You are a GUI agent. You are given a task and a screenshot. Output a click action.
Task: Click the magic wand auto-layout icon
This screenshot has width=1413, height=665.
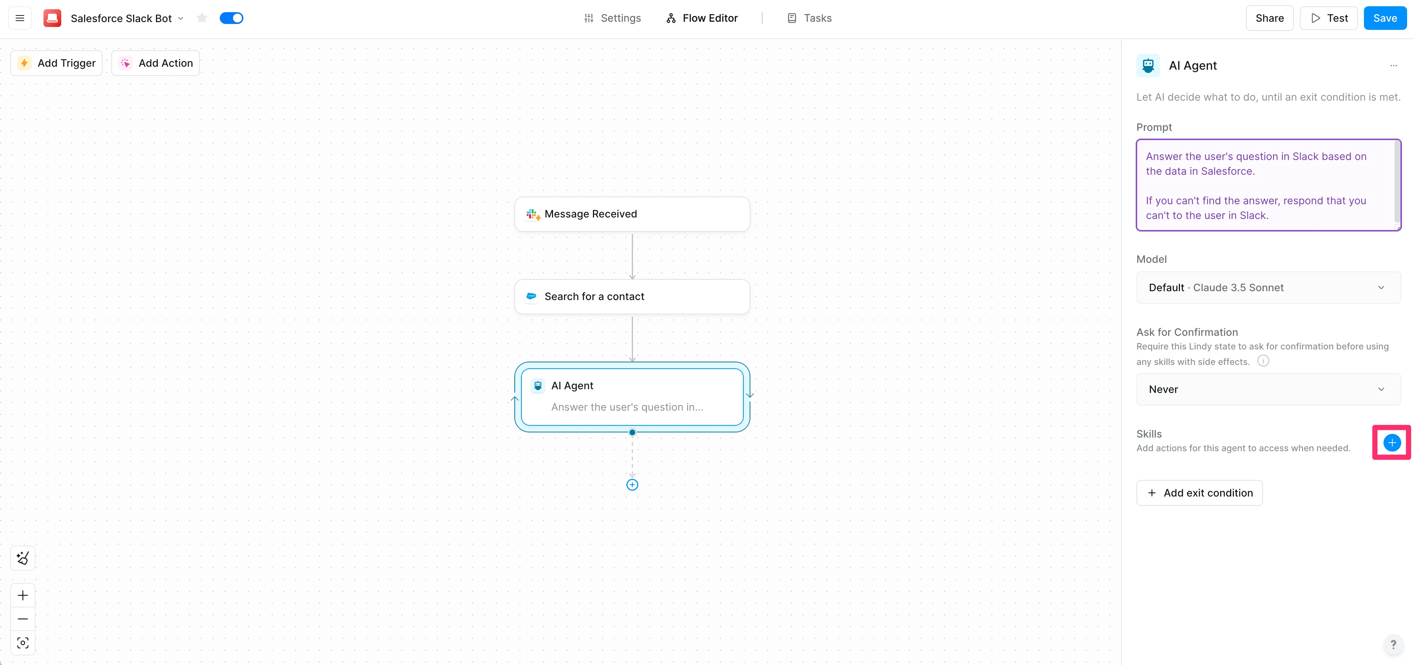click(22, 558)
